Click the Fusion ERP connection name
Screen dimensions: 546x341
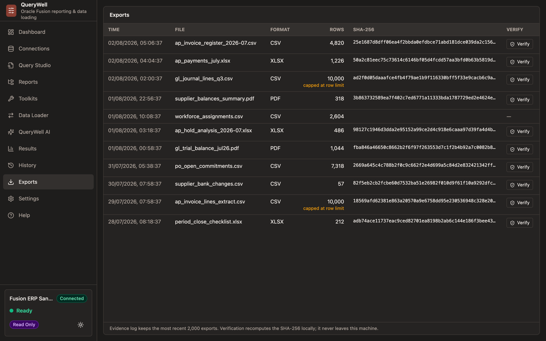coord(31,298)
